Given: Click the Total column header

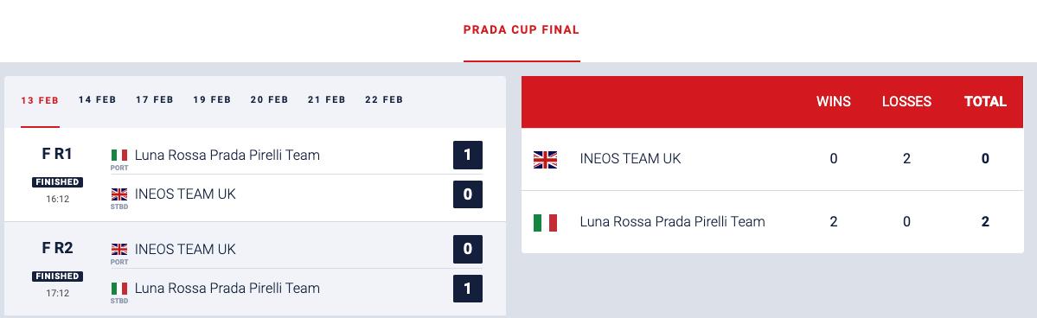Looking at the screenshot, I should (x=985, y=102).
